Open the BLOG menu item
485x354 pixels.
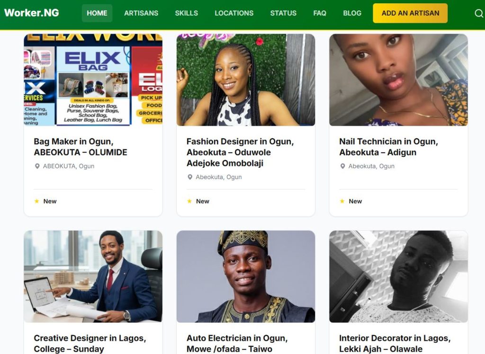(x=352, y=13)
